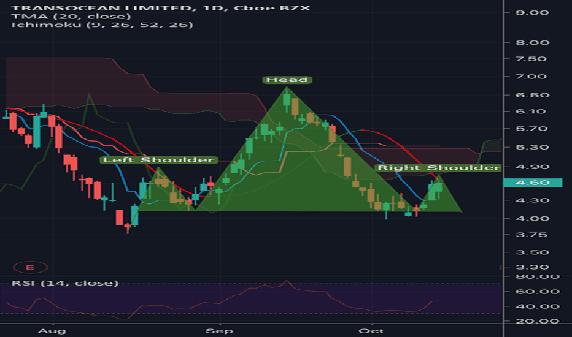Viewport: 572px width, 337px height.
Task: Select the 'Right Shoulder' label
Action: [x=438, y=168]
